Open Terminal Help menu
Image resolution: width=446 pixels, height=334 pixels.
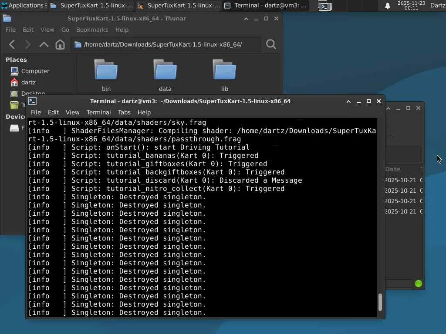click(x=144, y=112)
